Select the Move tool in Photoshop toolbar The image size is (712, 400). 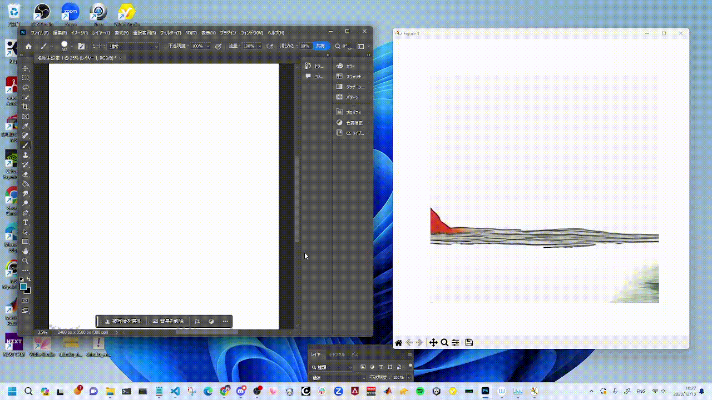click(x=26, y=68)
